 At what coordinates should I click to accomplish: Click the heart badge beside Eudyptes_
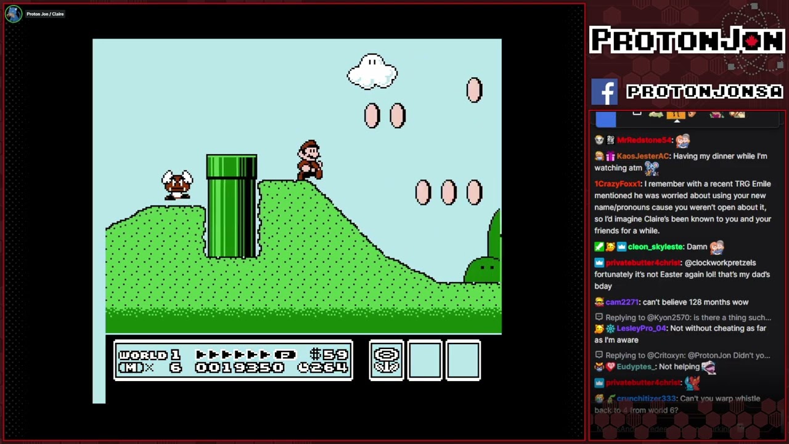(x=610, y=366)
